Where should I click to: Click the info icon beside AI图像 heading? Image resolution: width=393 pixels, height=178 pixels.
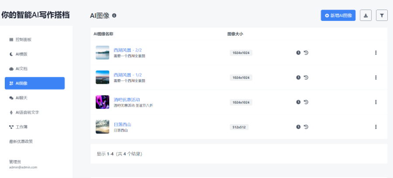(x=114, y=16)
